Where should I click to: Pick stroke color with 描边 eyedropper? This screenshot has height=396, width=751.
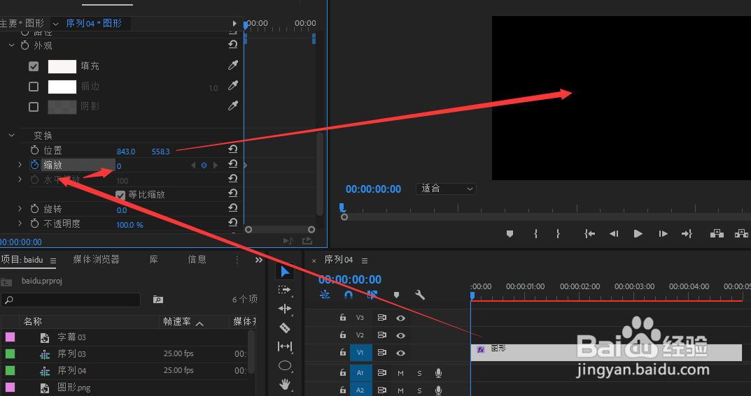coord(233,85)
